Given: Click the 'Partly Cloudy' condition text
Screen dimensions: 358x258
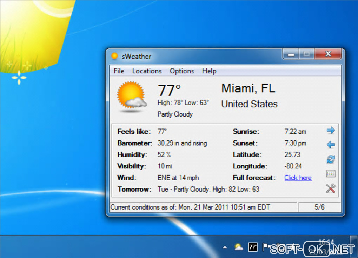Looking at the screenshot, I should point(175,114).
